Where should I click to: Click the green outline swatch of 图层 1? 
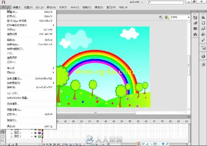click(39, 136)
